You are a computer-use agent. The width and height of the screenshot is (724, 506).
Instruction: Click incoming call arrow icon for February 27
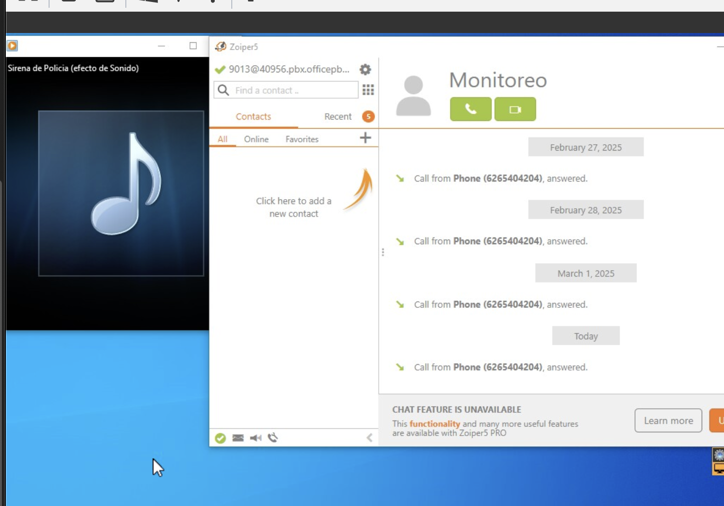(x=400, y=179)
